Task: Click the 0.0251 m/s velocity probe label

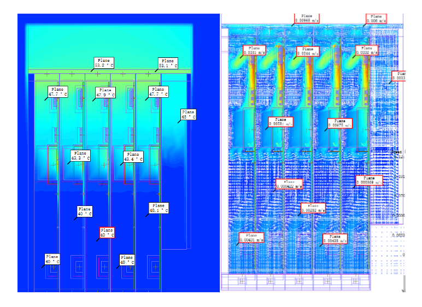Action: click(253, 50)
